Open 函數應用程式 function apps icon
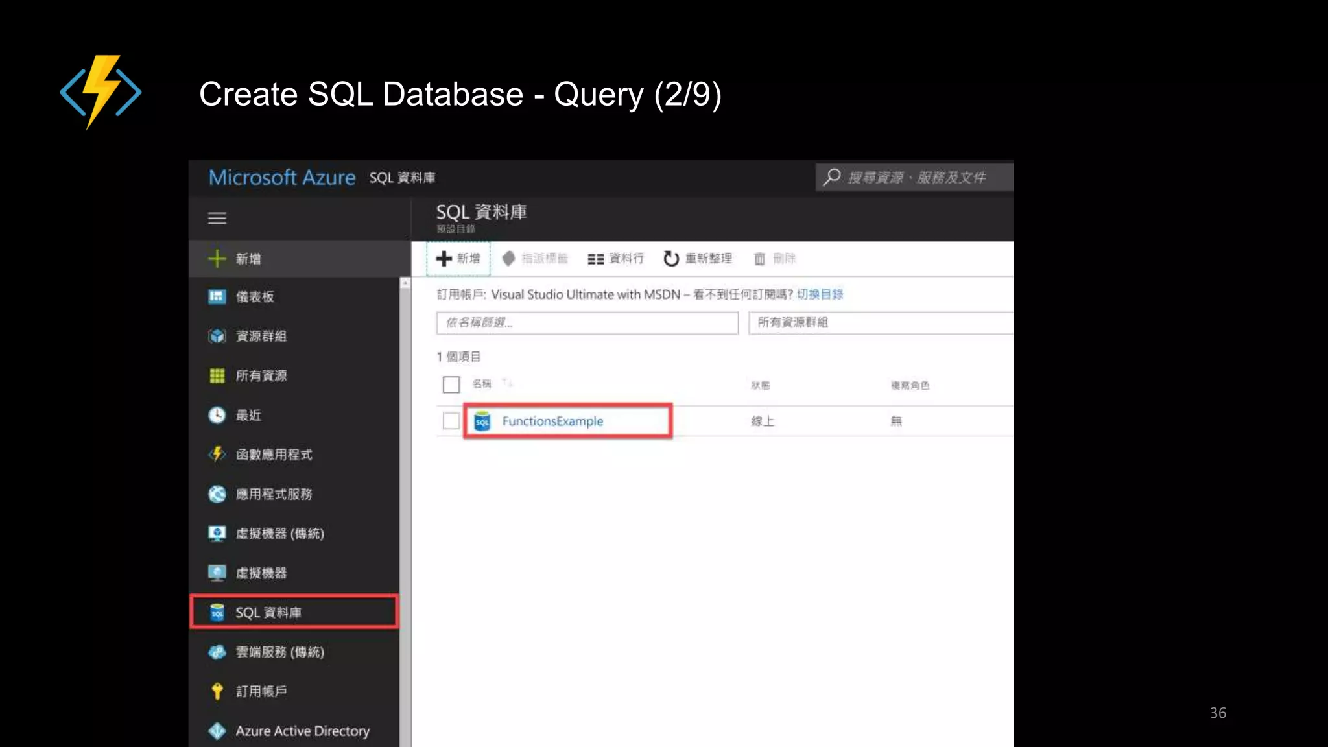 (x=217, y=455)
